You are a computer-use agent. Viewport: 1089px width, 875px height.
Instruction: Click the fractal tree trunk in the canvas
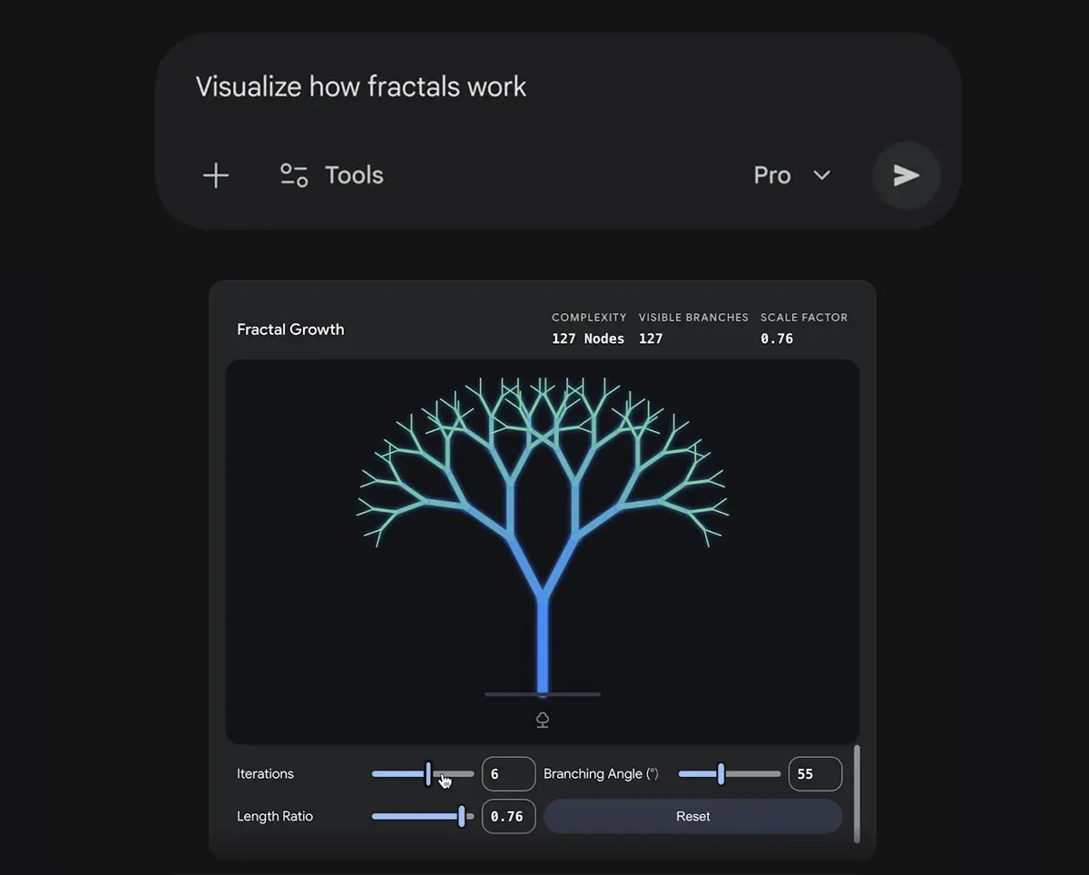pyautogui.click(x=543, y=646)
